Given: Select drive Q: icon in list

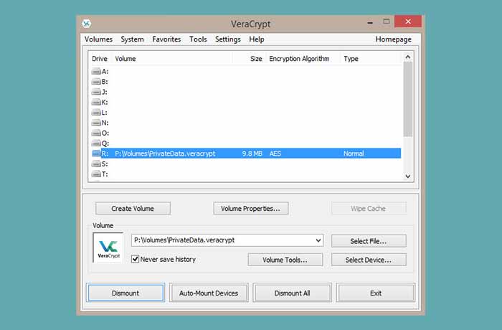Looking at the screenshot, I should (96, 143).
